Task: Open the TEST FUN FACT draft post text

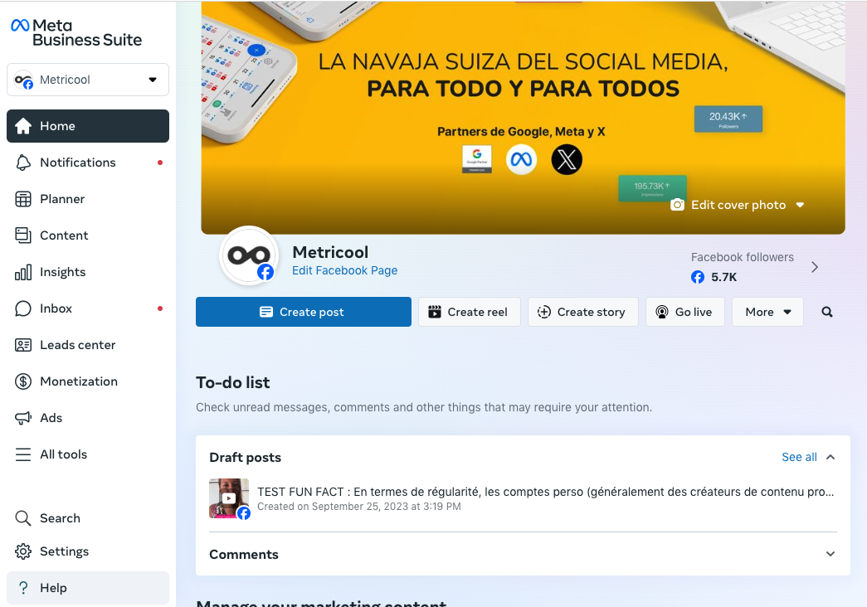Action: coord(546,492)
